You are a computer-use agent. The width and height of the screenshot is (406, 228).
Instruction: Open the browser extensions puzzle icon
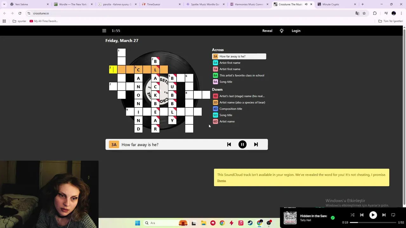click(x=375, y=13)
